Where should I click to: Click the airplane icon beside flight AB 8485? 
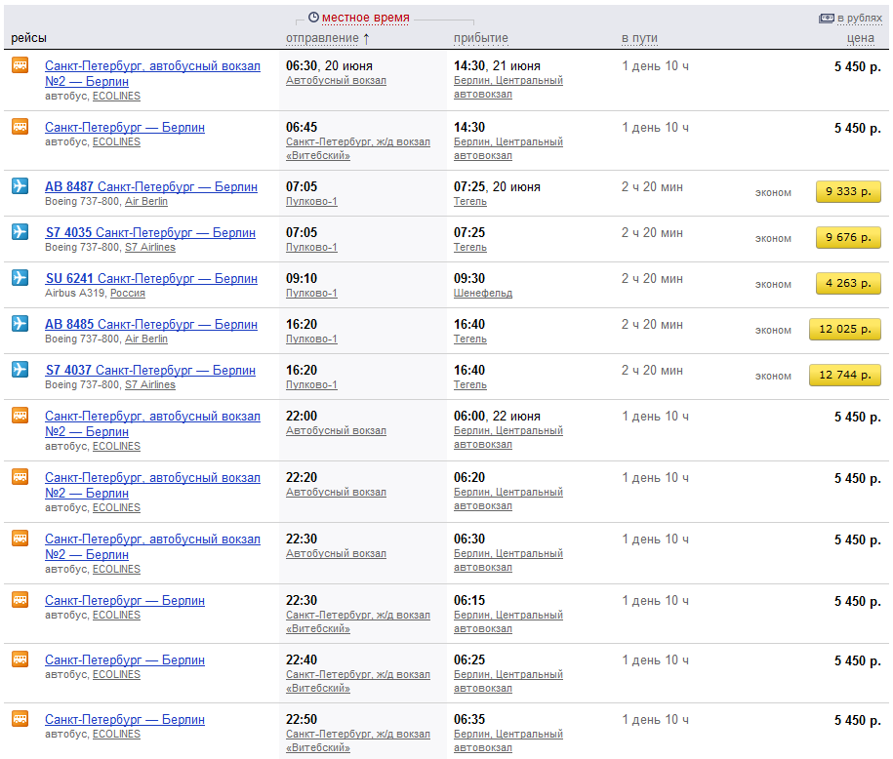20,324
